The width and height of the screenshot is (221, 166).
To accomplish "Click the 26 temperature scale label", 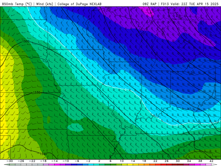I will [x=167, y=161].
